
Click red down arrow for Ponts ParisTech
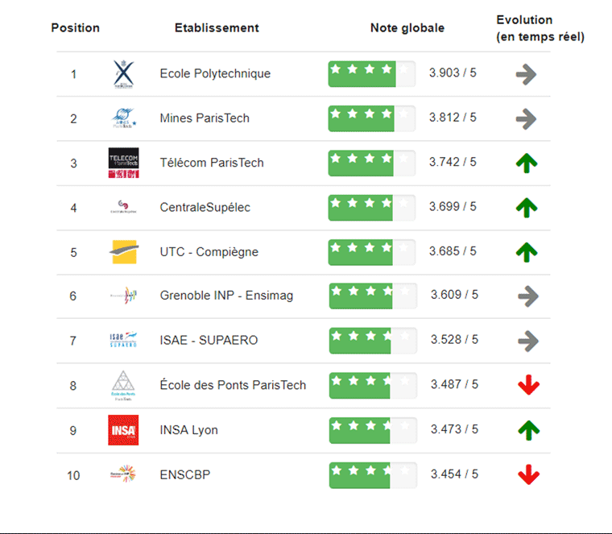[x=528, y=385]
